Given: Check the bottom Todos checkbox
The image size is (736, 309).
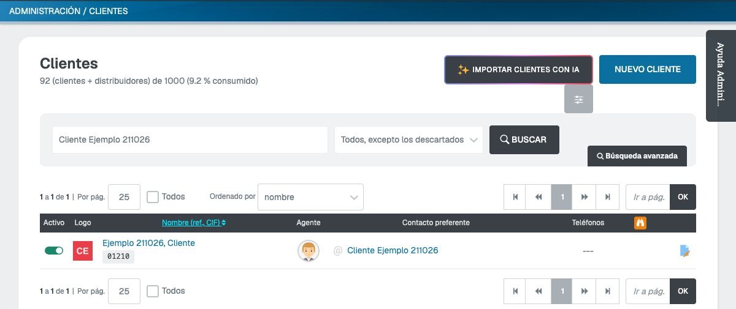Looking at the screenshot, I should point(153,291).
